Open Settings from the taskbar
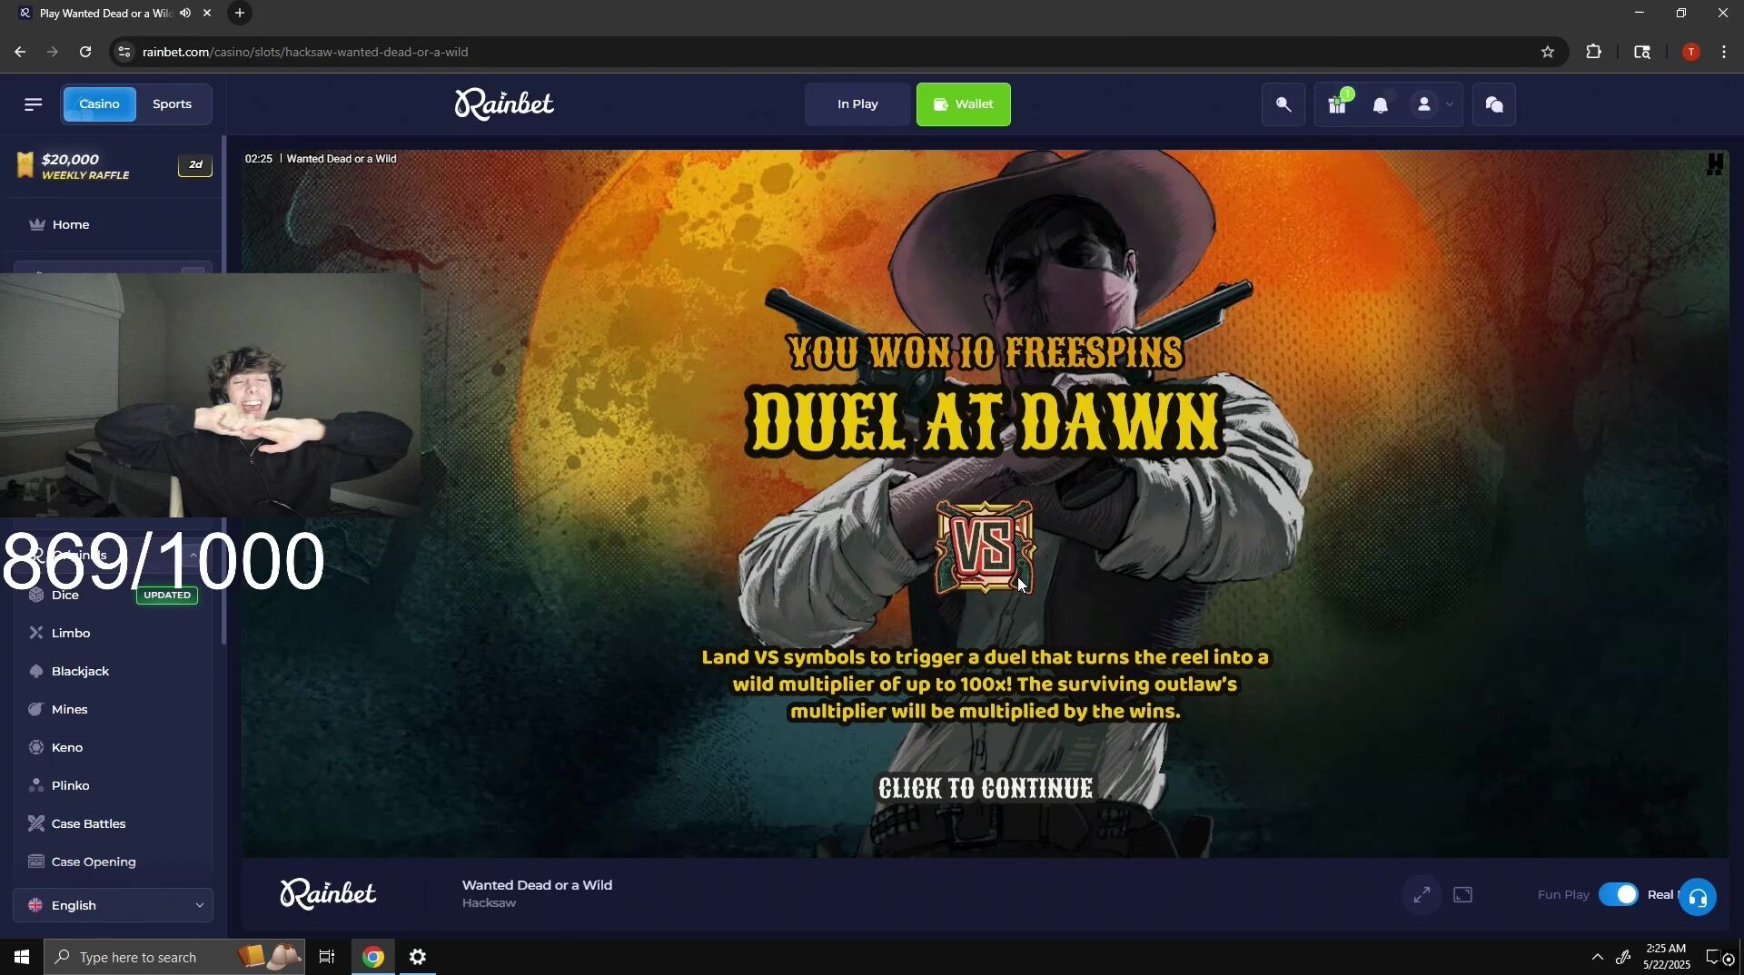The image size is (1744, 975). (x=418, y=957)
